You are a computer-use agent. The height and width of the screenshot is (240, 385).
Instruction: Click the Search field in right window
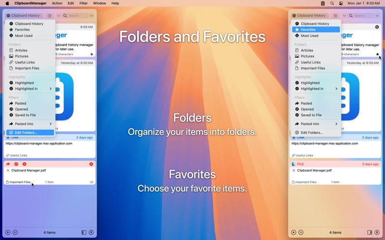pyautogui.click(x=361, y=16)
